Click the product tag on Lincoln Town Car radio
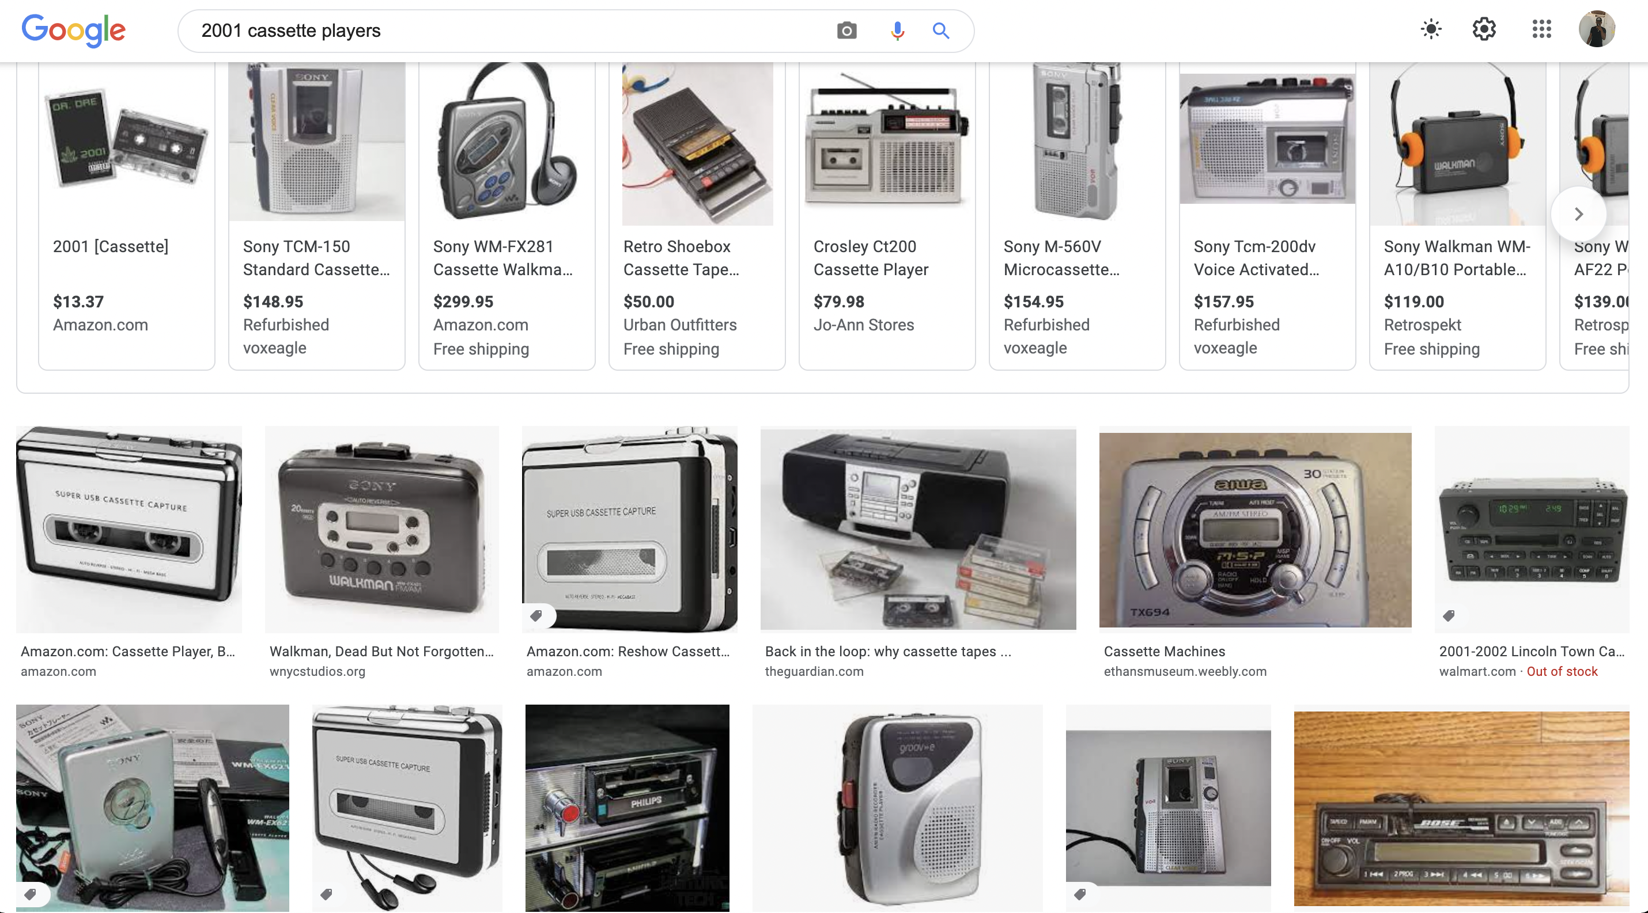 (x=1449, y=615)
